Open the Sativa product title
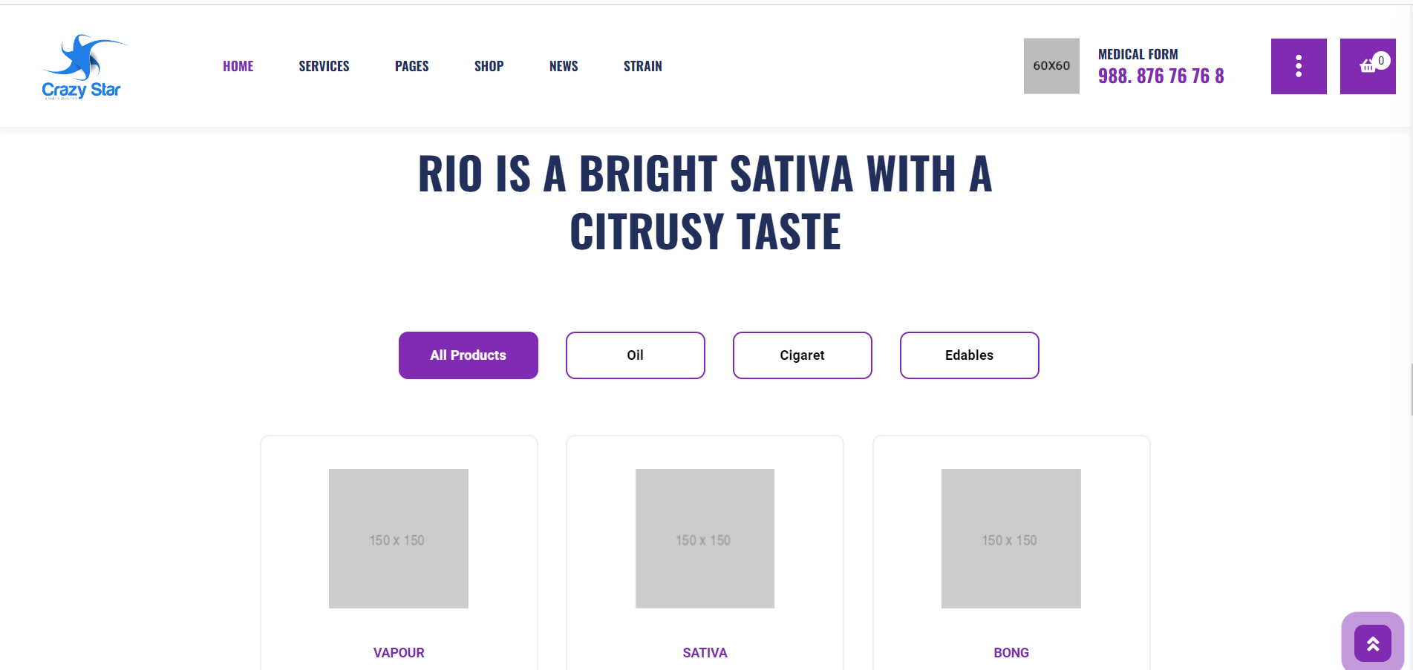The image size is (1413, 670). pos(705,653)
